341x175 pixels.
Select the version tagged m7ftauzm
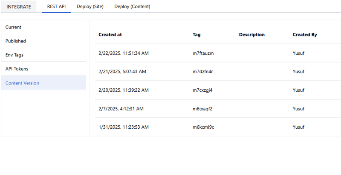point(203,53)
